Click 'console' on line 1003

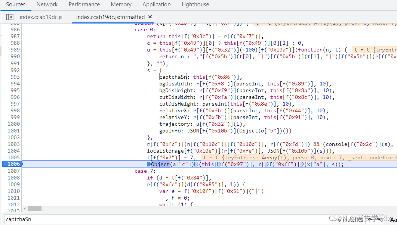click(x=336, y=144)
